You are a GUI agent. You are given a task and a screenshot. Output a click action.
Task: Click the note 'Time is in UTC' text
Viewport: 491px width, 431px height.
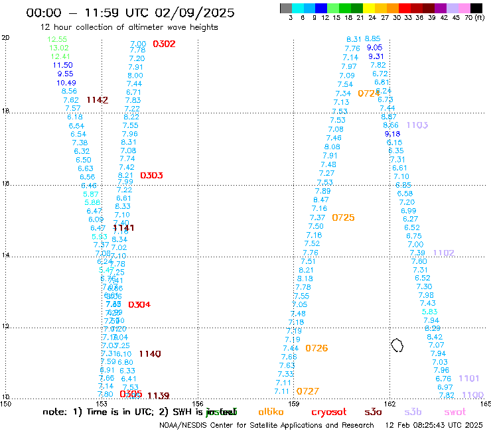120,412
